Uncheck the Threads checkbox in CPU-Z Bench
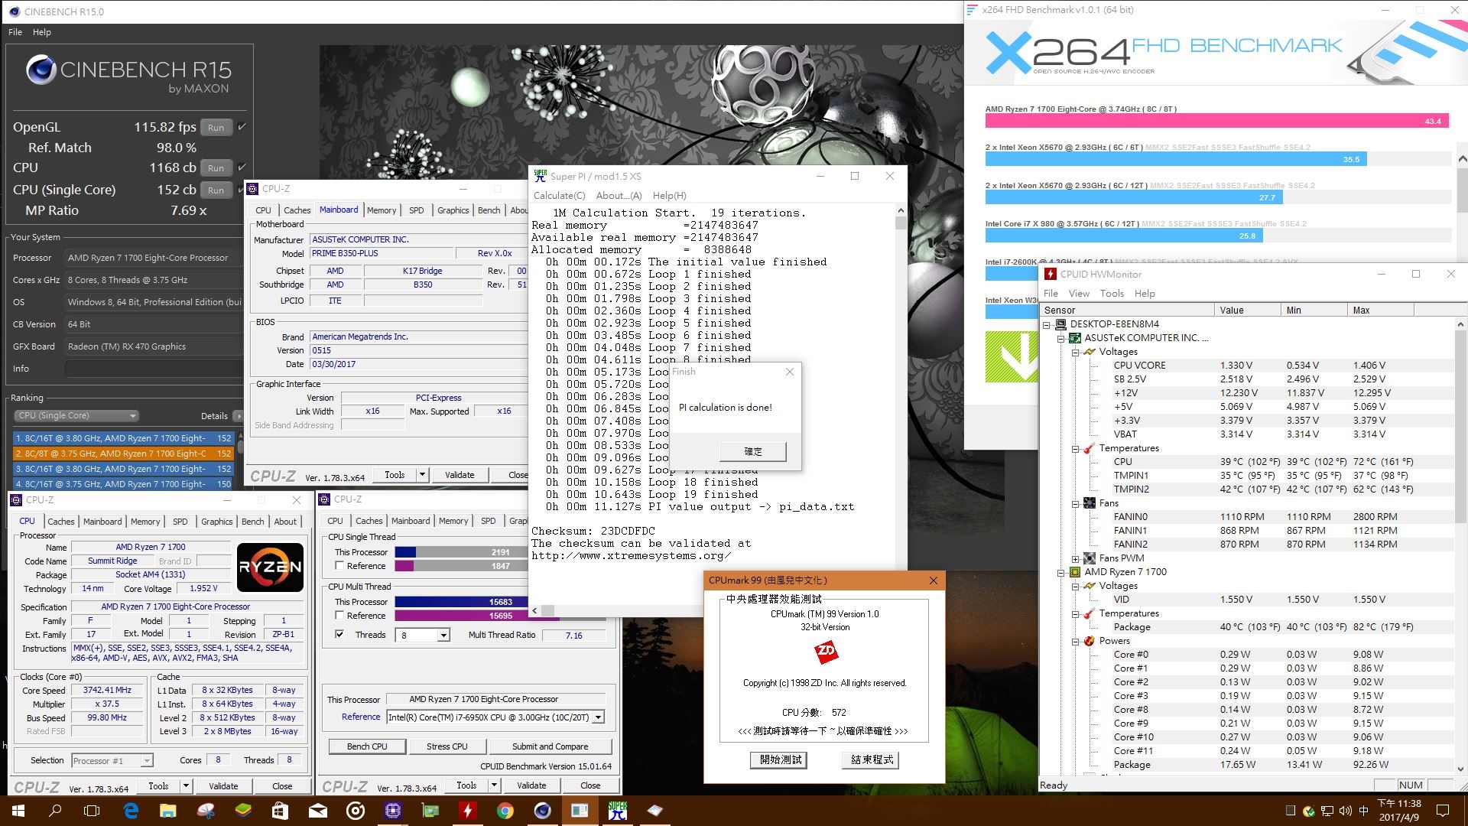Image resolution: width=1468 pixels, height=826 pixels. pos(339,634)
